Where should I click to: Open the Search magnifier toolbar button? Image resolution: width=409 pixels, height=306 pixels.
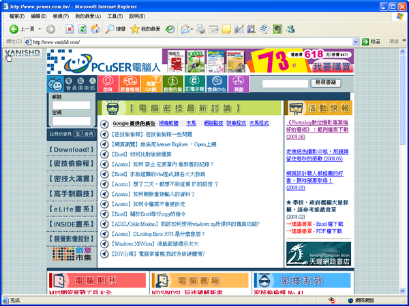tap(115, 29)
